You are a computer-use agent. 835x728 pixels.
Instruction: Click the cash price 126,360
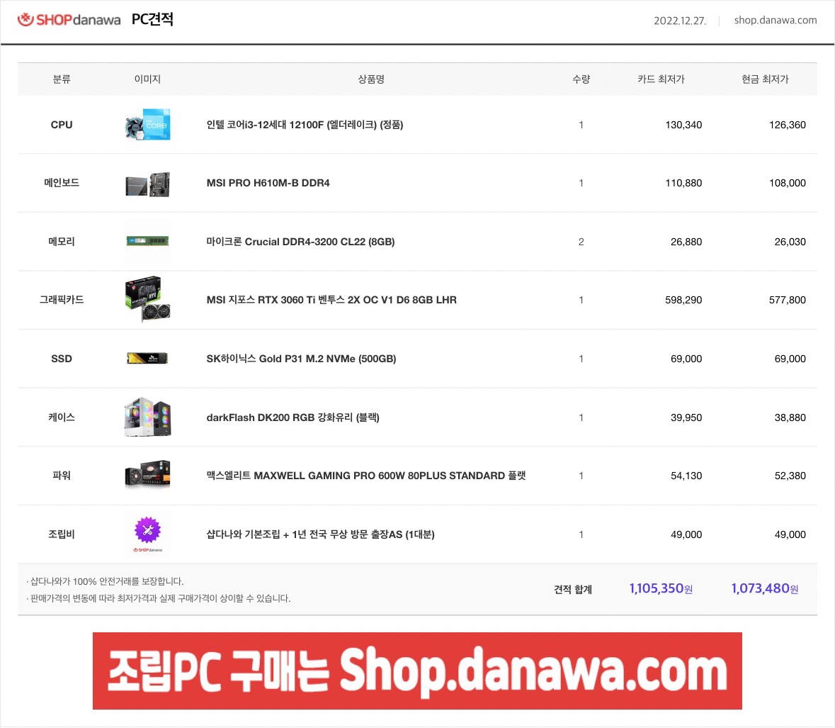tap(787, 125)
